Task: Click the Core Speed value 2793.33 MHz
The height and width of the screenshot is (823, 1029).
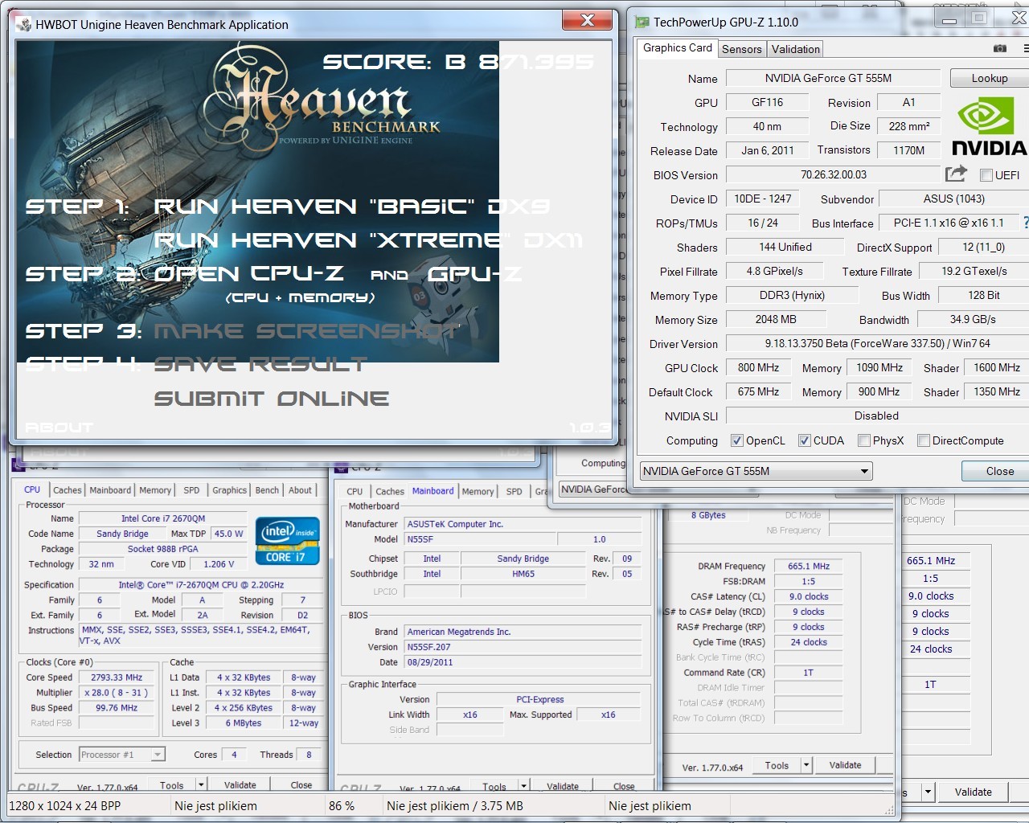Action: 117,678
